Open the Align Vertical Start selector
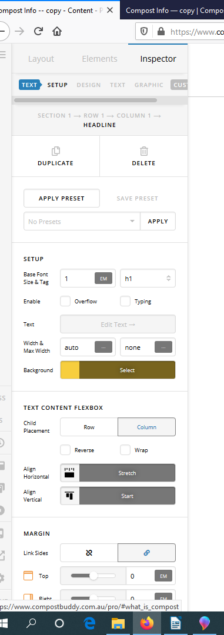 127,496
